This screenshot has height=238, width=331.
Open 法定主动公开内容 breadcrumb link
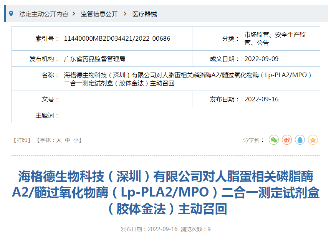[x=44, y=14]
